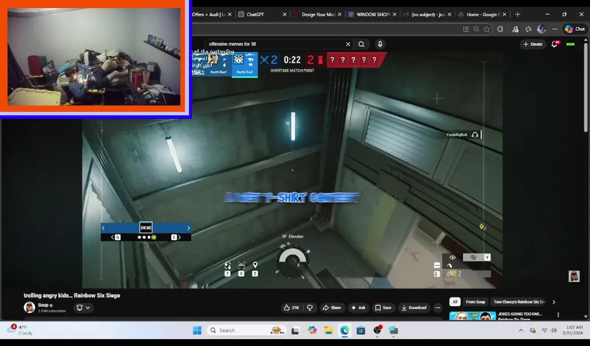Click the zoom magnifier icon in address bar
This screenshot has height=346, width=590.
pyautogui.click(x=476, y=29)
